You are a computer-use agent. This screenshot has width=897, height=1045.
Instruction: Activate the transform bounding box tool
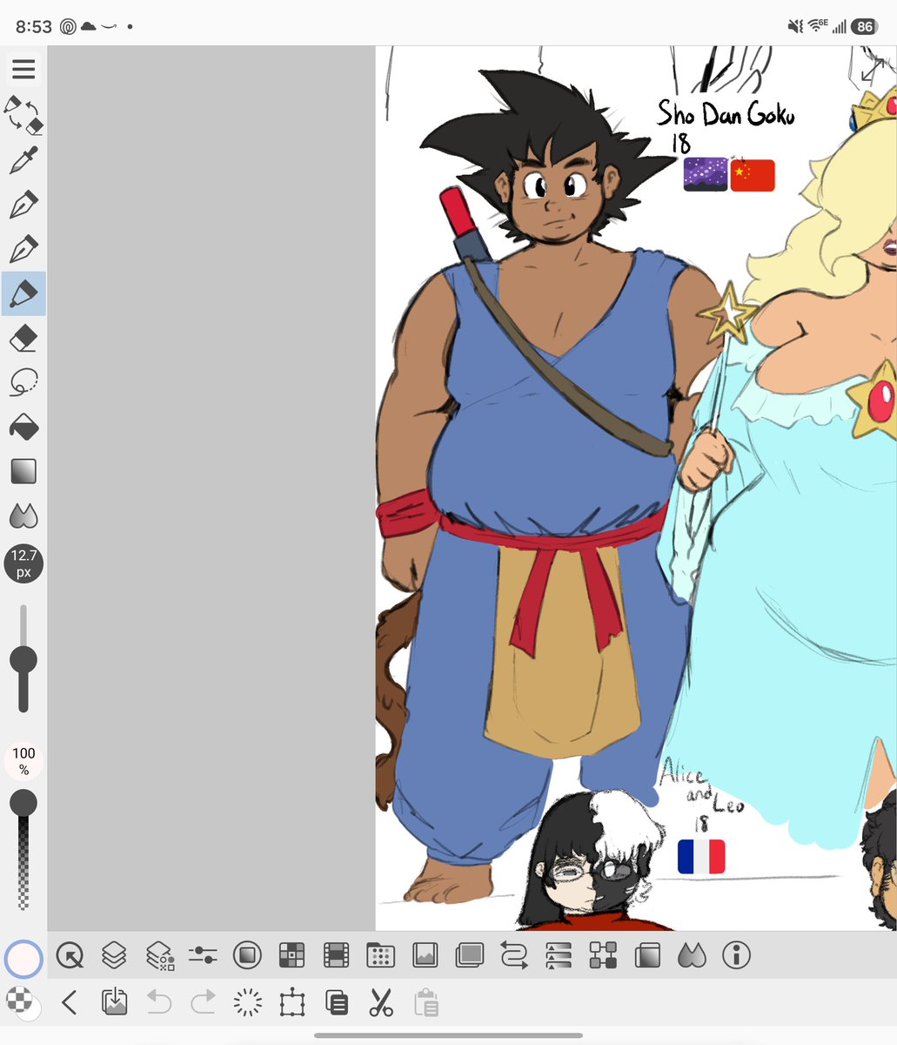coord(292,1003)
